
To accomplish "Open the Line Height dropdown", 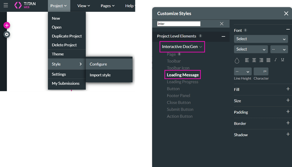I will pos(243,72).
